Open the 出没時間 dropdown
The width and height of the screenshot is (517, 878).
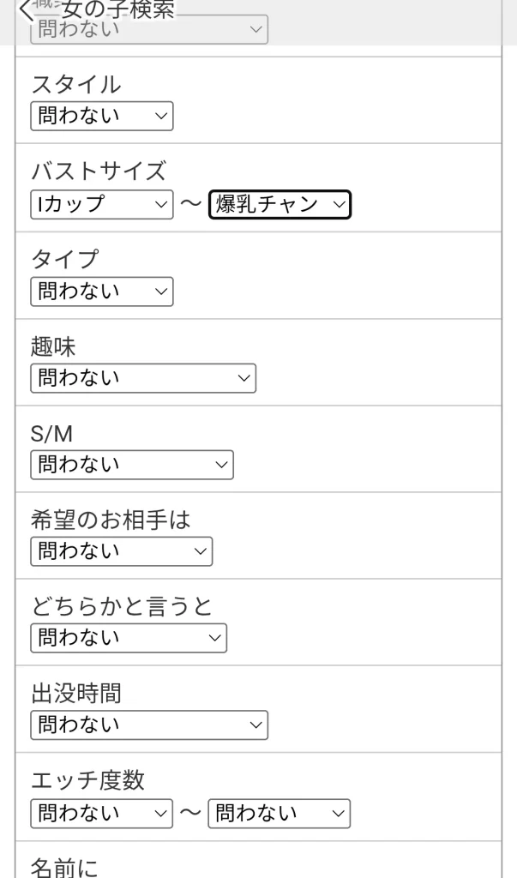pyautogui.click(x=149, y=725)
